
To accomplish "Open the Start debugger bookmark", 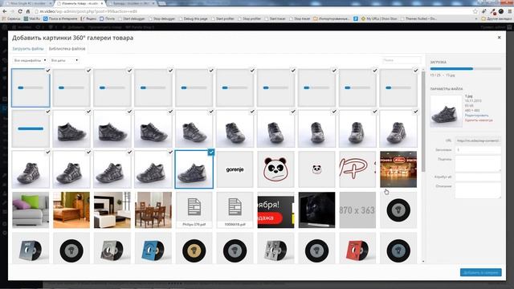I will coord(133,18).
